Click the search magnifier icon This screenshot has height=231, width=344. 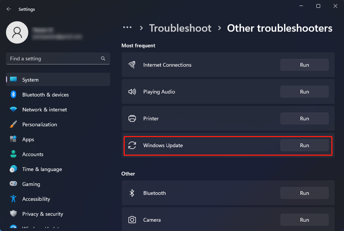pos(103,58)
